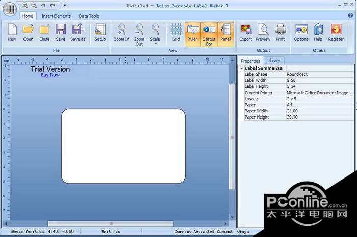
Task: Select the Label Height 5.14 value
Action: pos(320,86)
